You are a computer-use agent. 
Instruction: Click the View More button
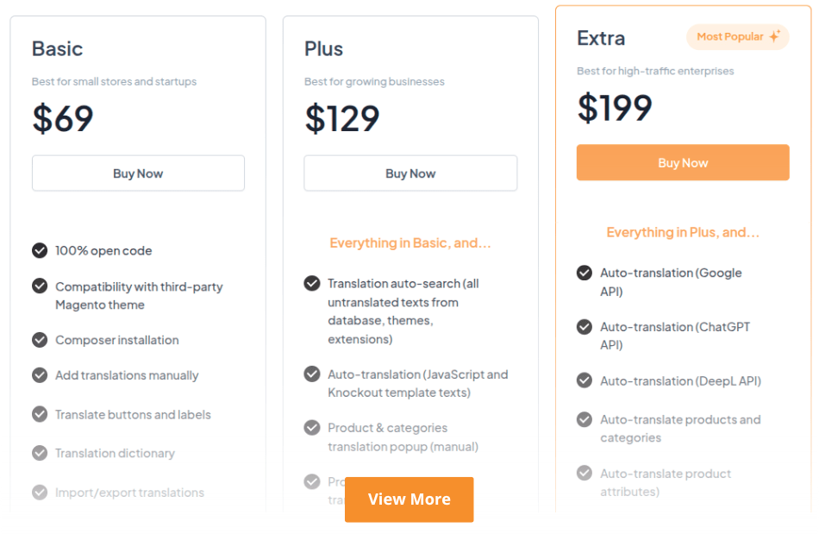click(x=409, y=499)
